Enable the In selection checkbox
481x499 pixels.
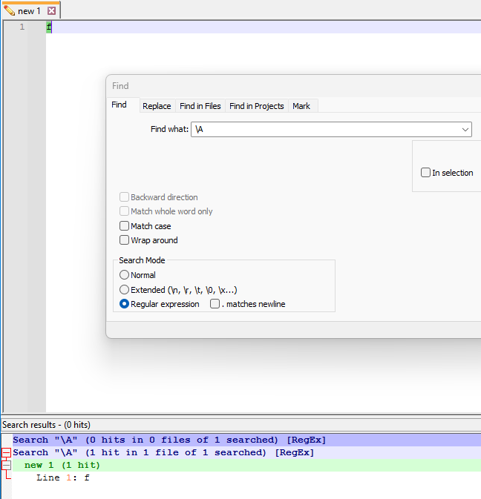[x=425, y=173]
